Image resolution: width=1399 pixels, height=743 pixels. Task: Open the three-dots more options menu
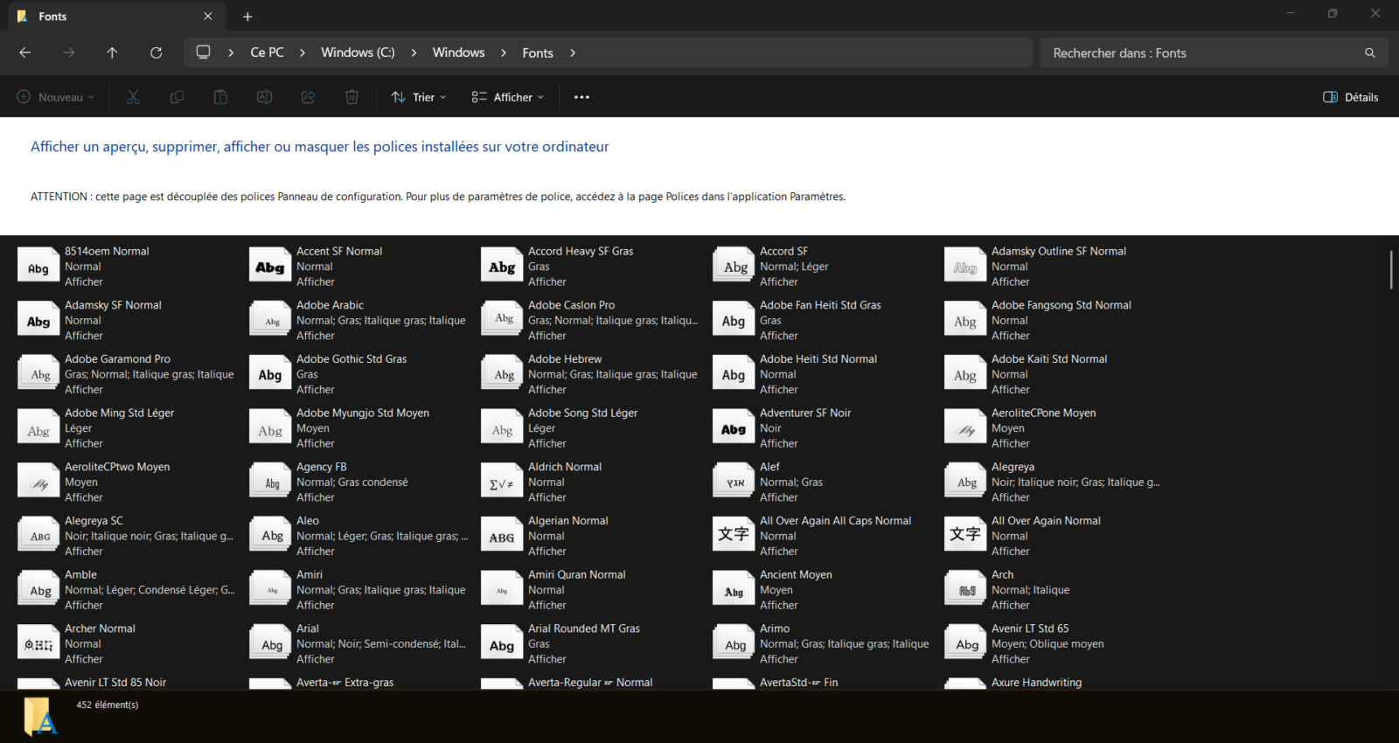[581, 97]
